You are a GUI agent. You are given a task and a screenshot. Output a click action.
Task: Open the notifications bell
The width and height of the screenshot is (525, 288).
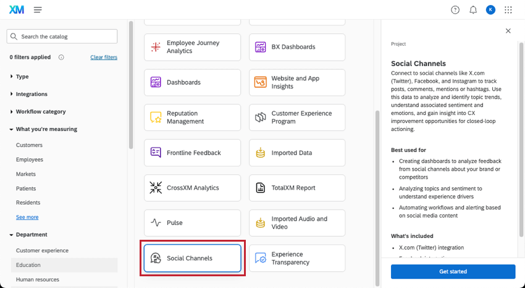473,10
